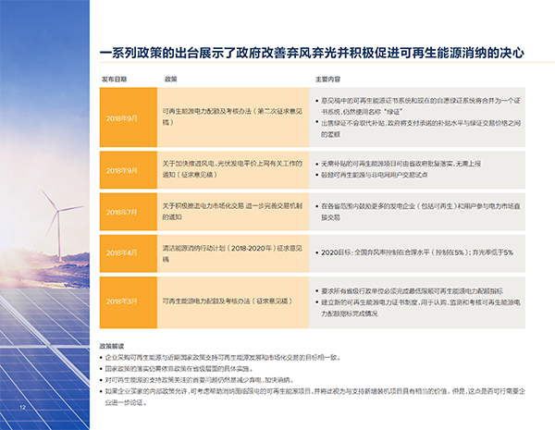Select the 主要内容 column header

[x=327, y=80]
